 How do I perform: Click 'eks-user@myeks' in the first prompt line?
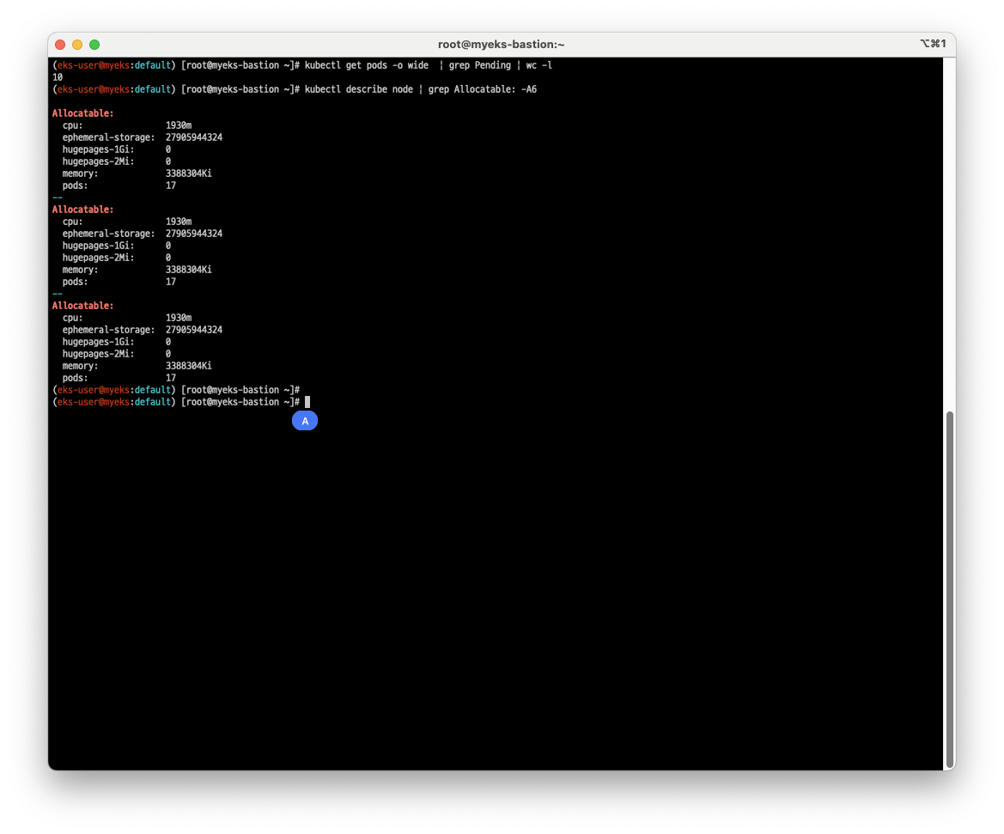tap(94, 65)
